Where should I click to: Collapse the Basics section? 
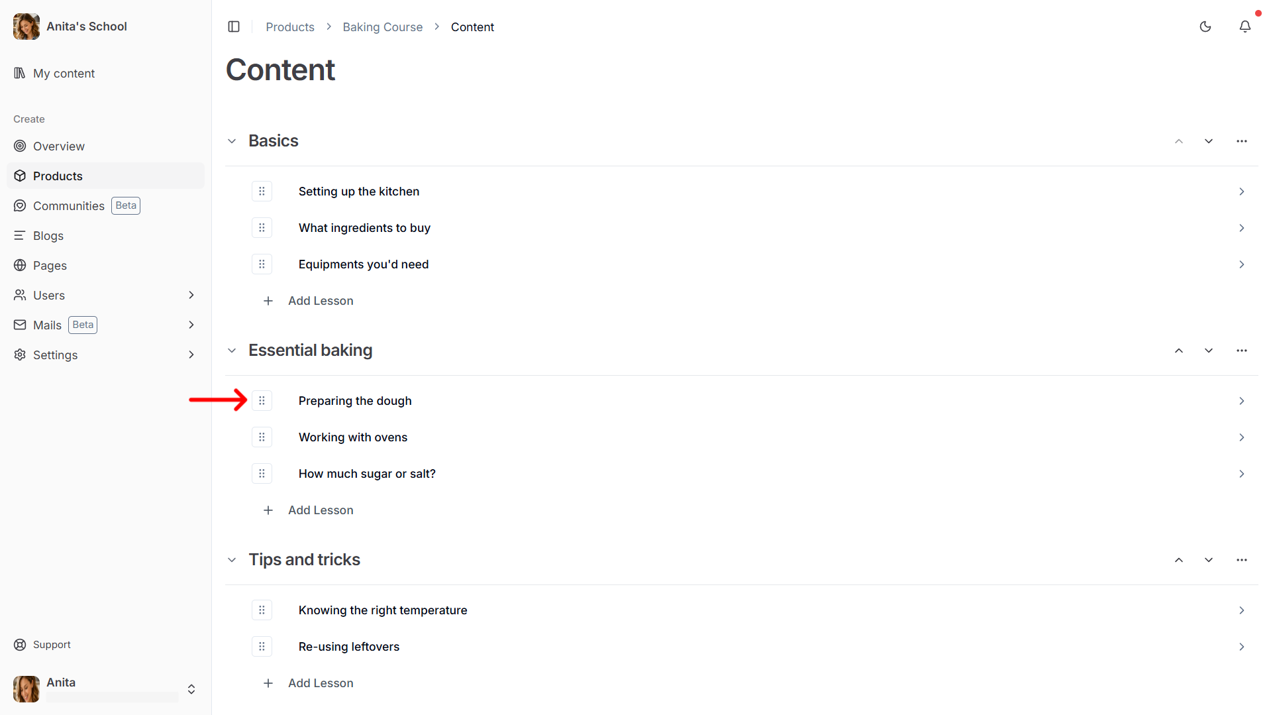click(232, 141)
